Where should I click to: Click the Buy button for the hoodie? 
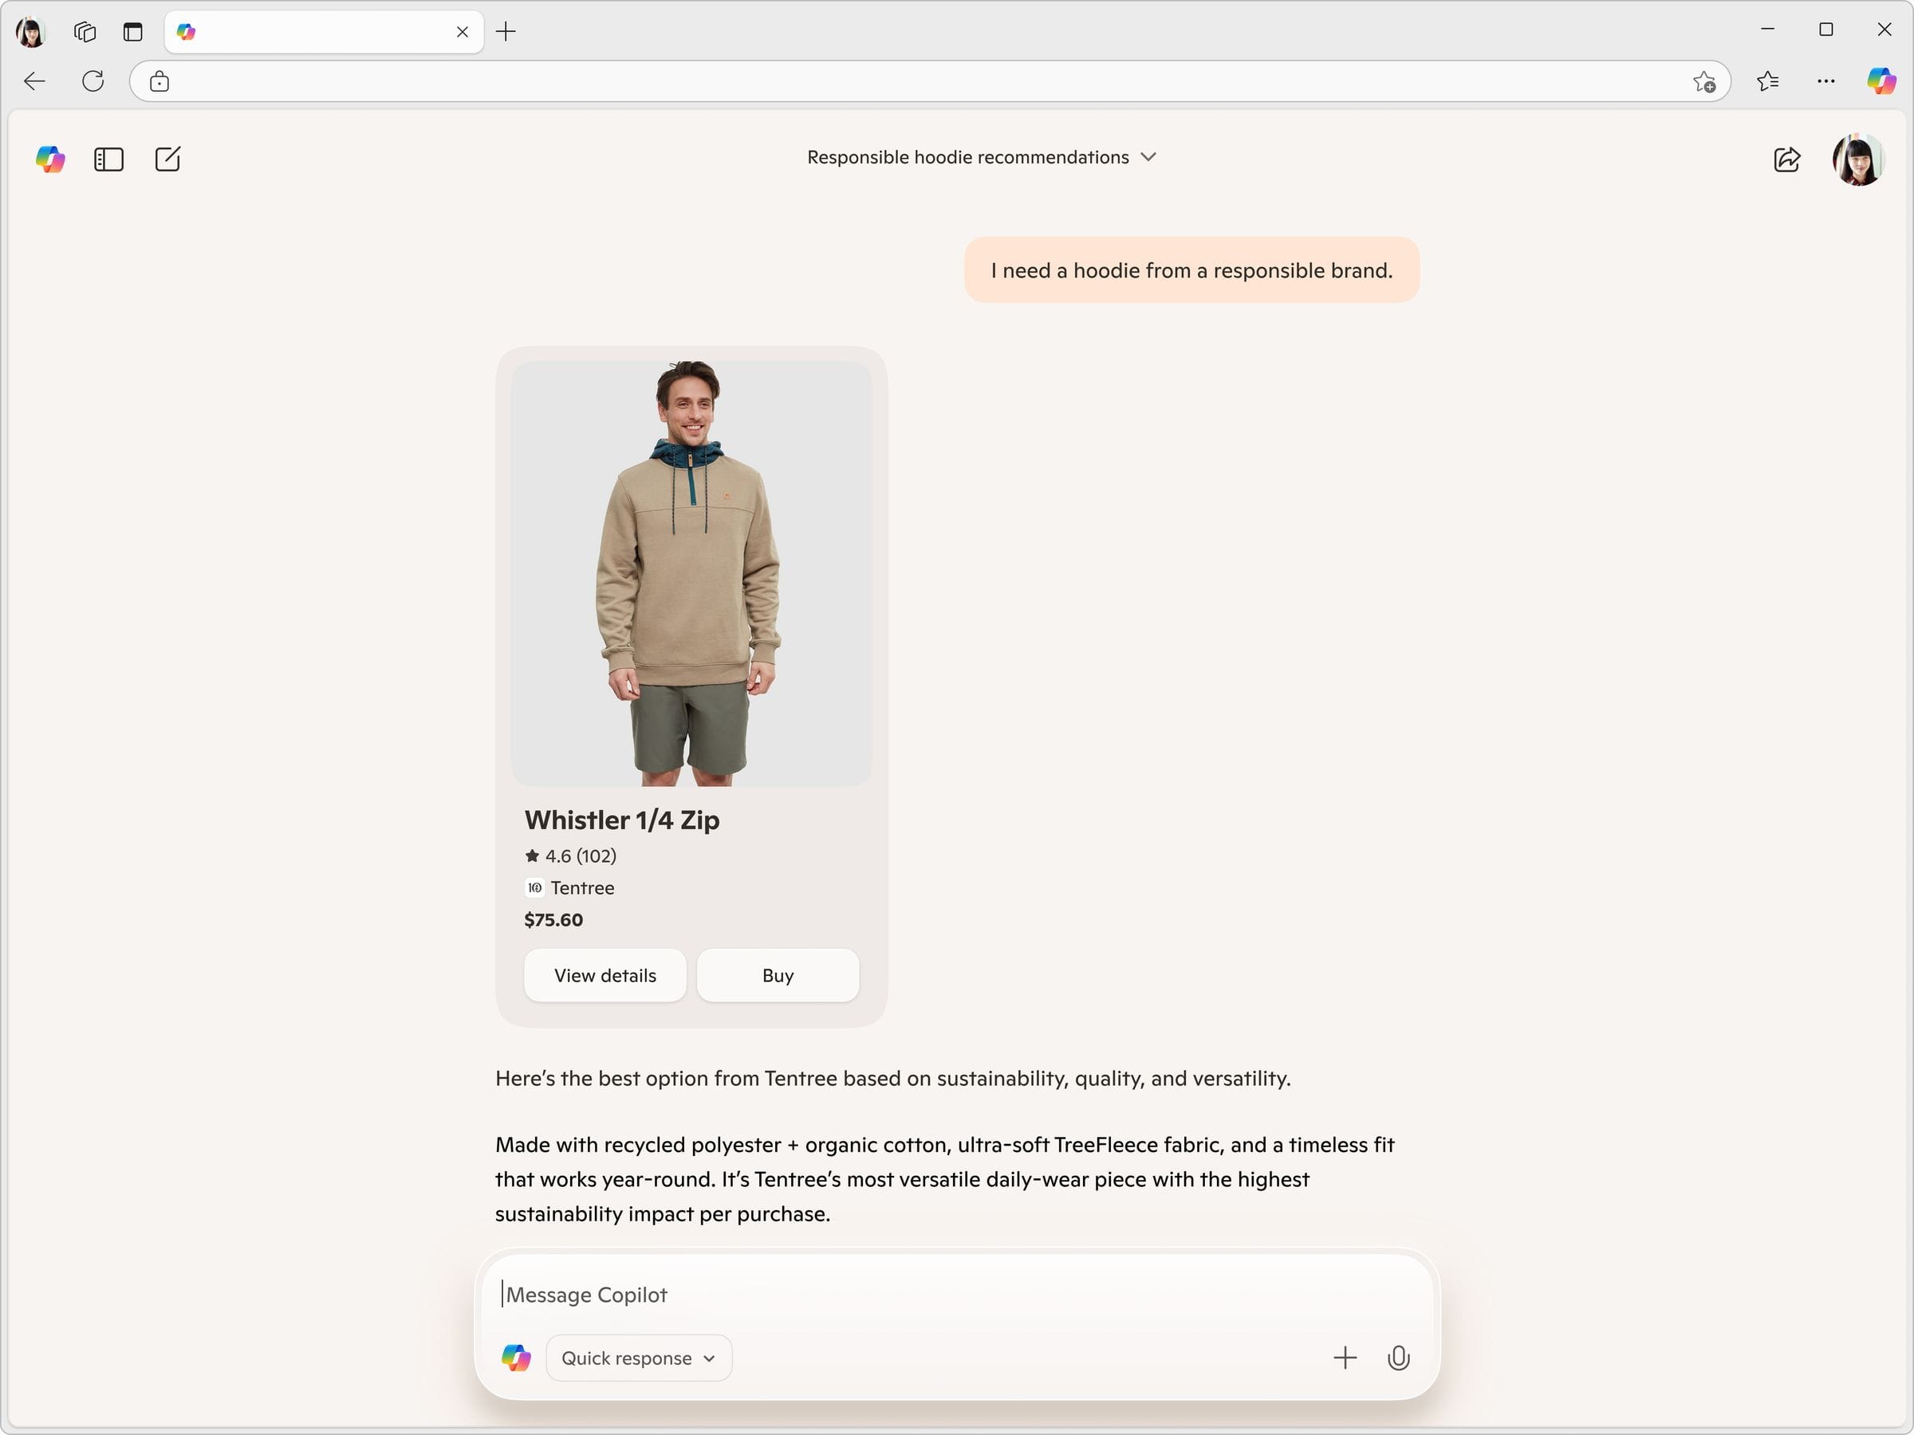[778, 976]
